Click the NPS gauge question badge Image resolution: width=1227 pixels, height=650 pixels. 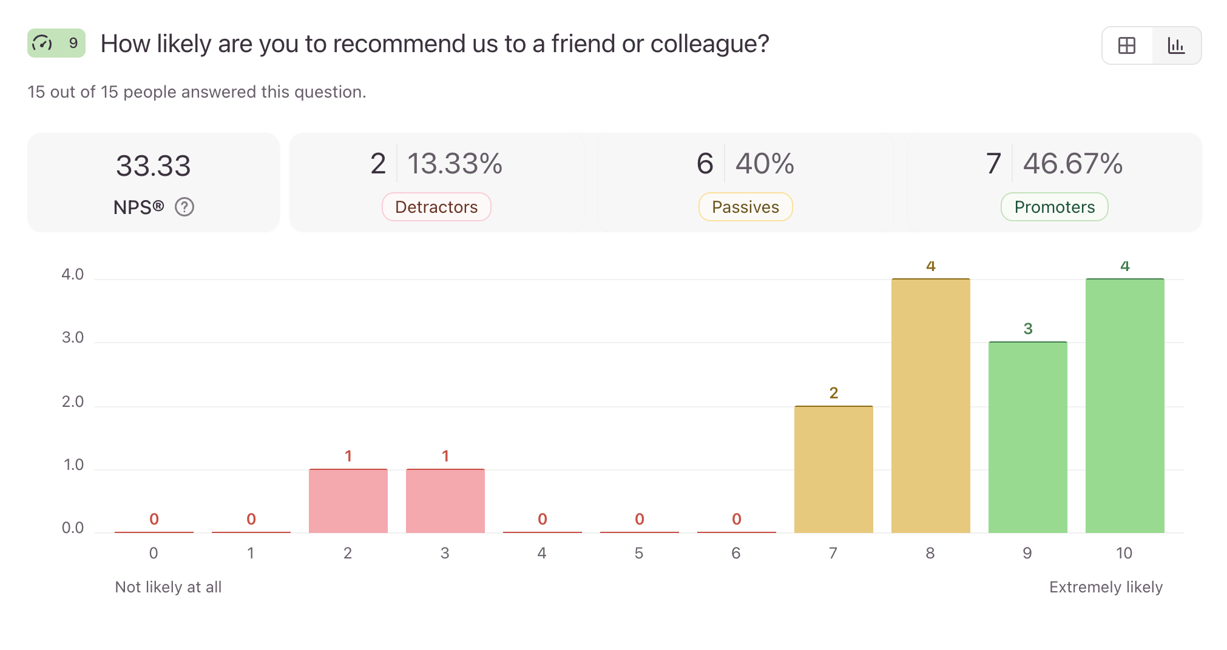pos(56,43)
